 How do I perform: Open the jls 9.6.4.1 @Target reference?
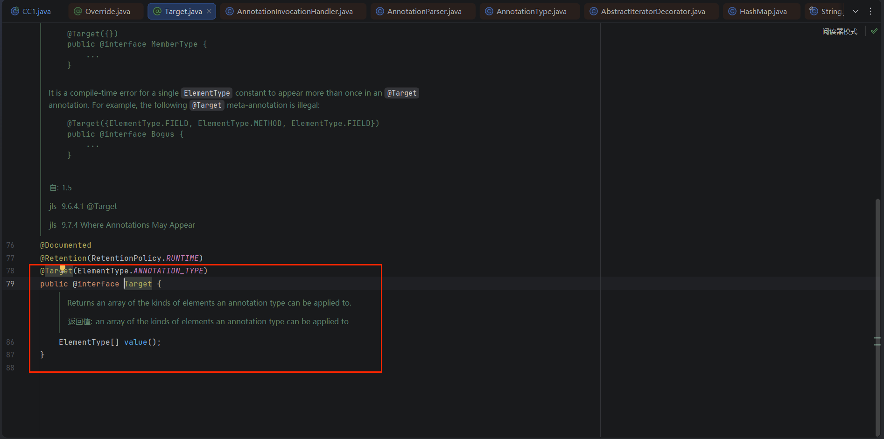[83, 206]
